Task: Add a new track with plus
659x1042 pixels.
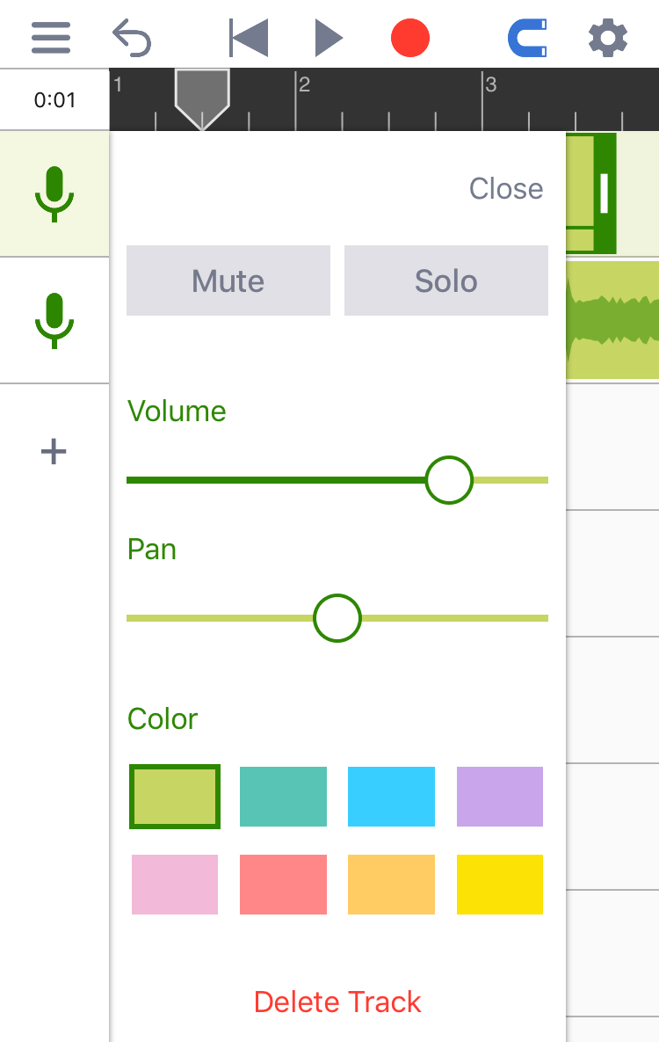Action: [54, 452]
